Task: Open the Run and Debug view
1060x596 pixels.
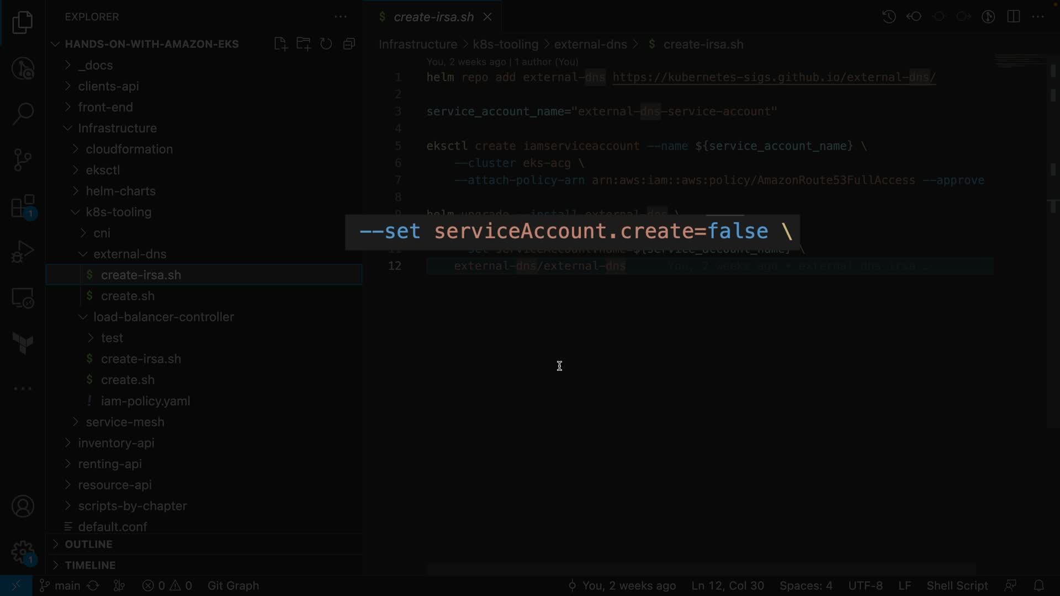Action: click(x=23, y=252)
